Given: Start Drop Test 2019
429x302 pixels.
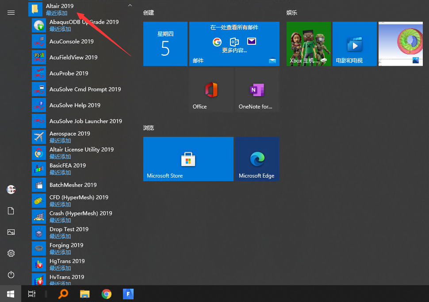Looking at the screenshot, I should click(x=69, y=229).
